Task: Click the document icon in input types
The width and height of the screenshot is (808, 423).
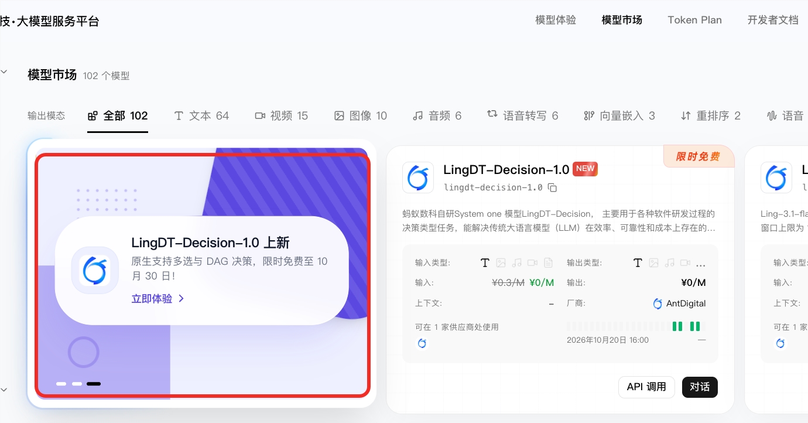Action: click(548, 263)
